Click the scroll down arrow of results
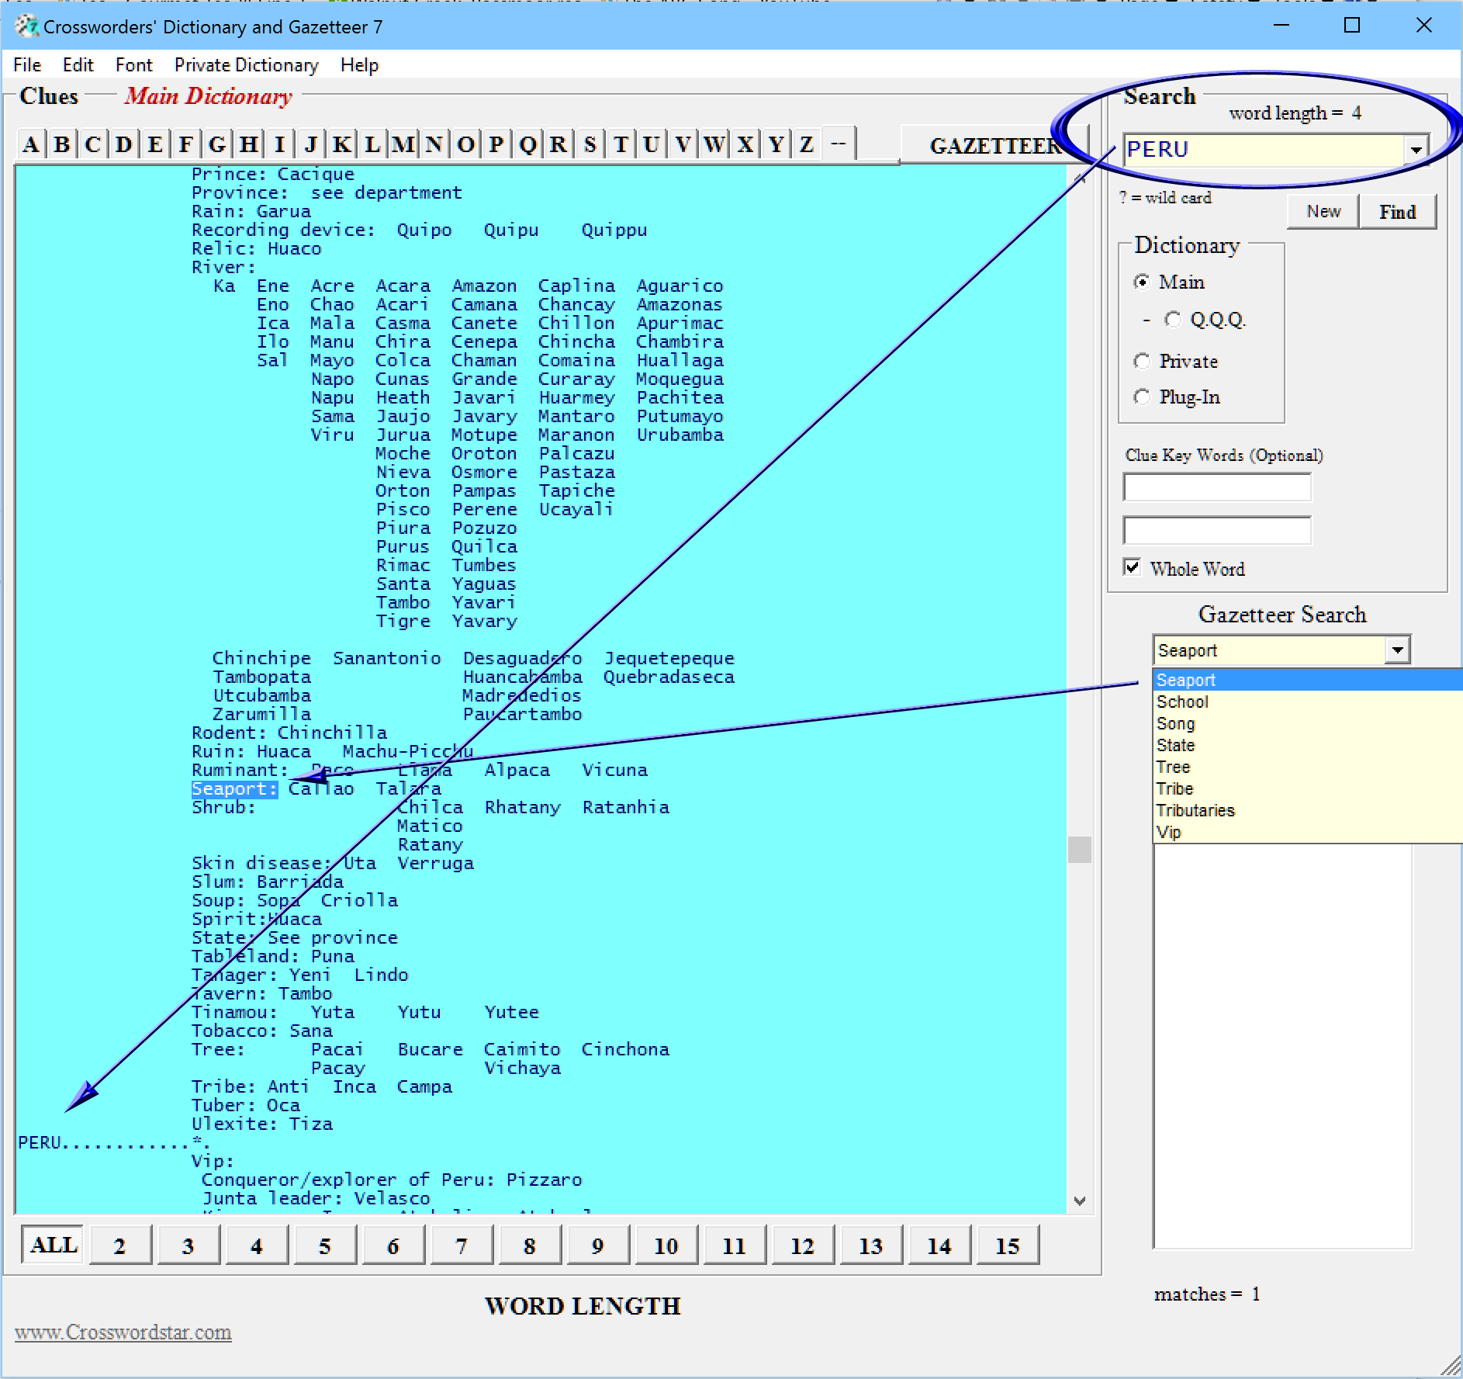 click(x=1079, y=1201)
